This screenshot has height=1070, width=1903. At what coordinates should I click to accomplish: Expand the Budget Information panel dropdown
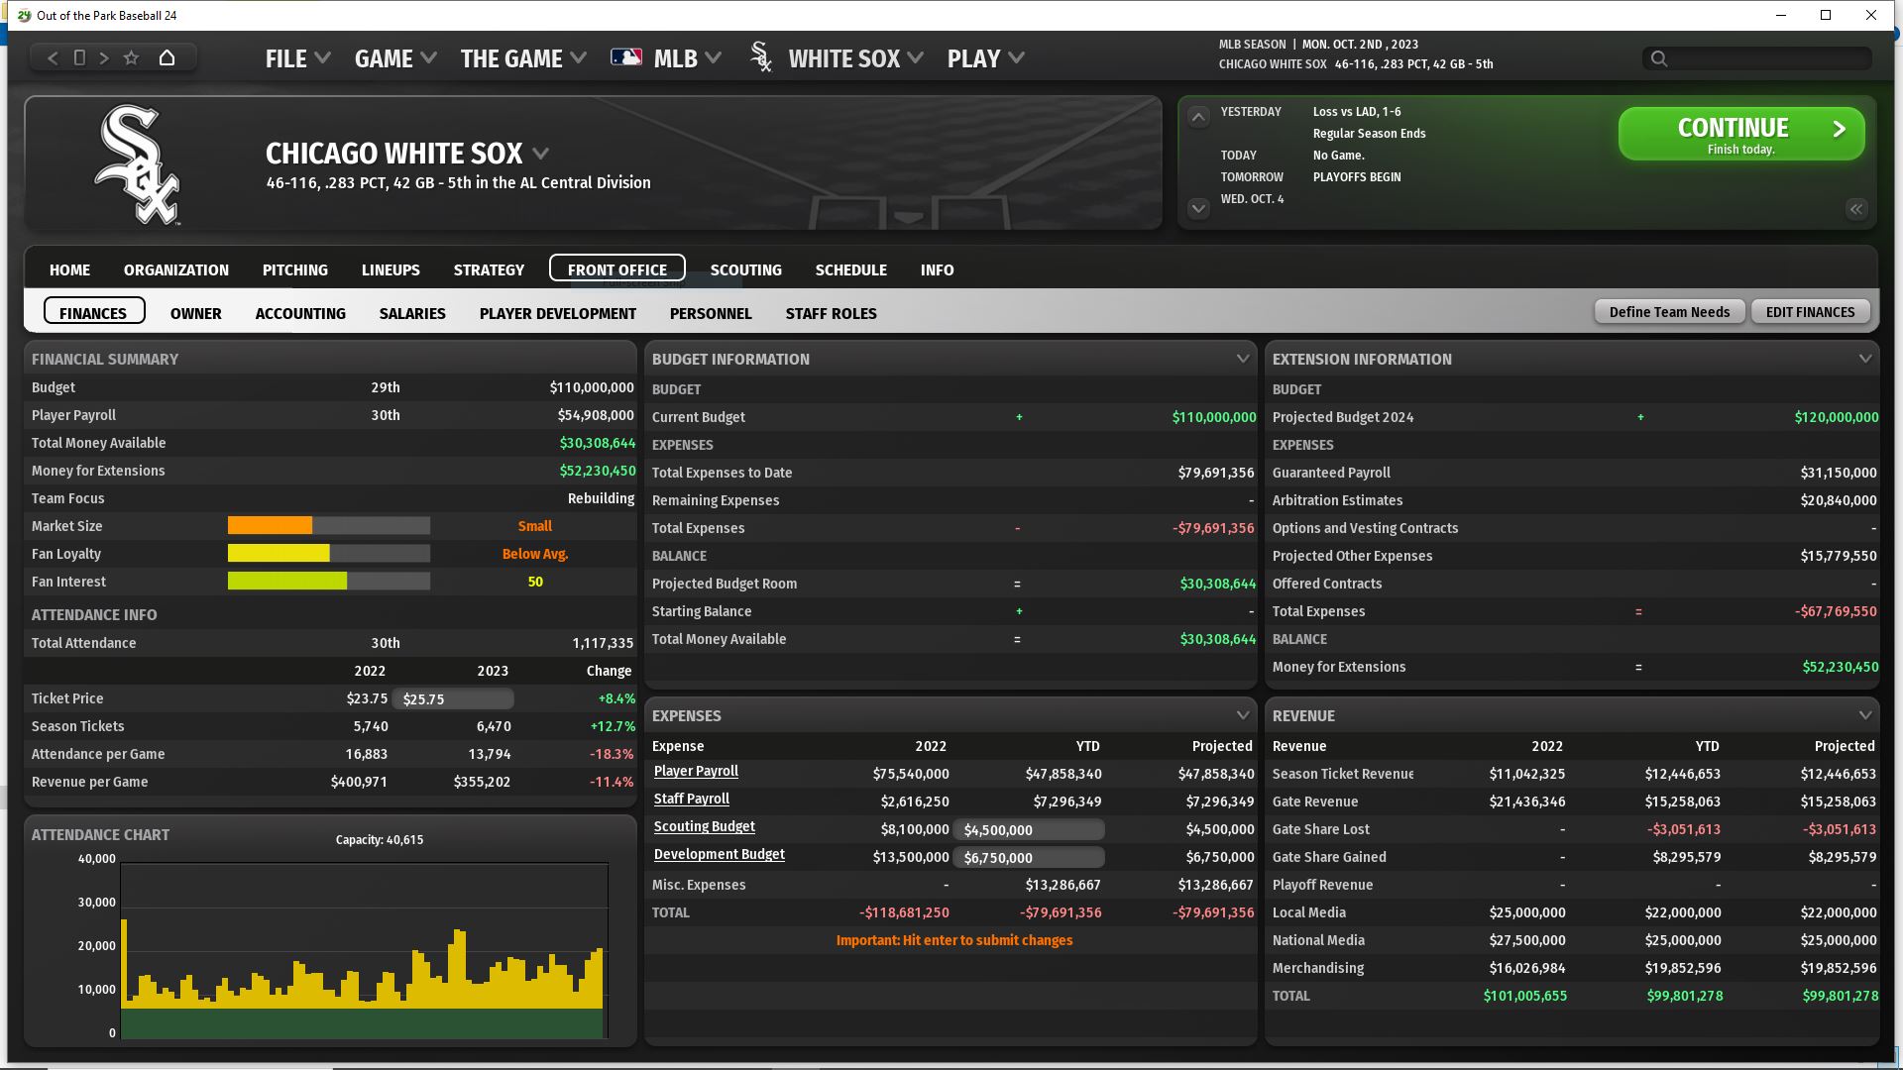tap(1242, 359)
